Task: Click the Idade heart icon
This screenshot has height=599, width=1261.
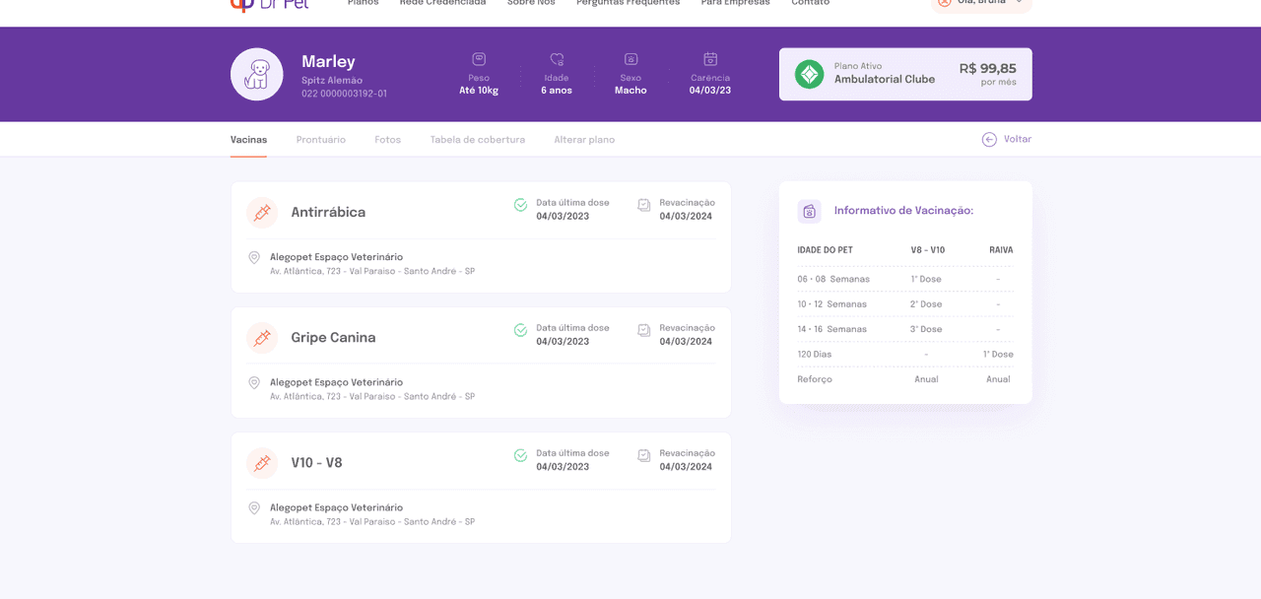Action: [x=557, y=59]
